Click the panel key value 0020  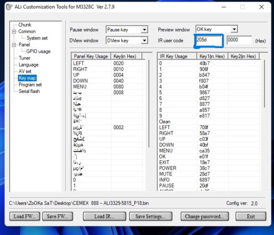click(118, 63)
